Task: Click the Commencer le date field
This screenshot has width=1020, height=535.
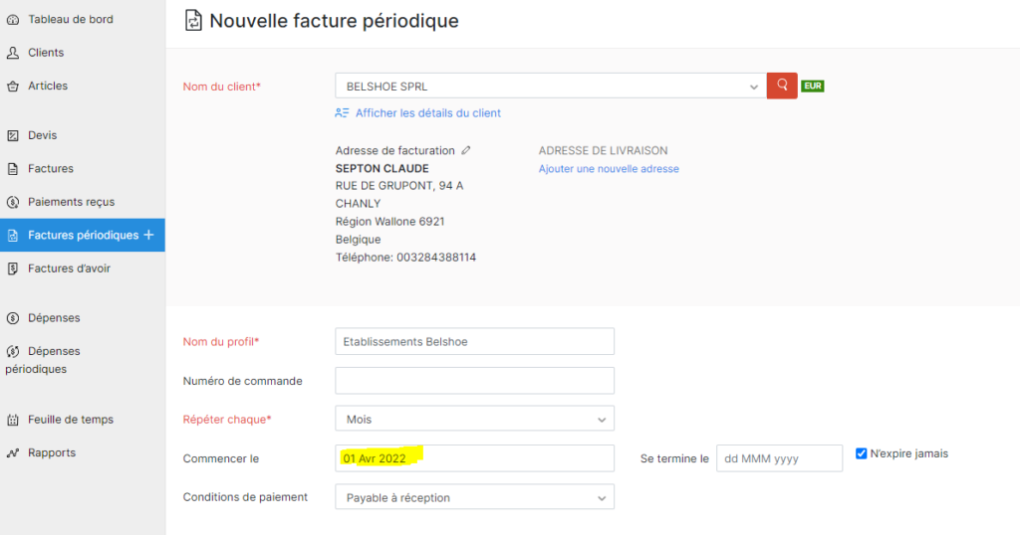Action: click(x=474, y=457)
